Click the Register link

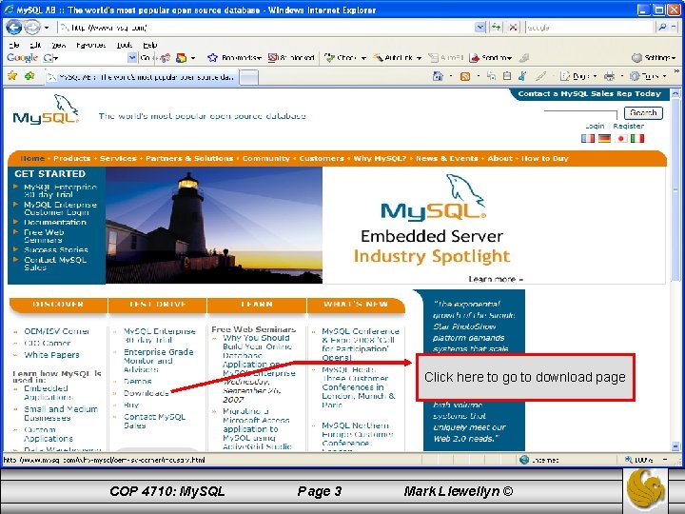pyautogui.click(x=628, y=126)
